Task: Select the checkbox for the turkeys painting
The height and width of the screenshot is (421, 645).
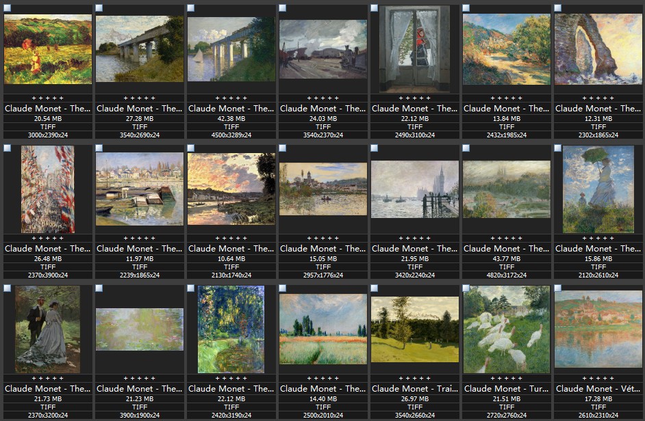Action: (x=466, y=288)
